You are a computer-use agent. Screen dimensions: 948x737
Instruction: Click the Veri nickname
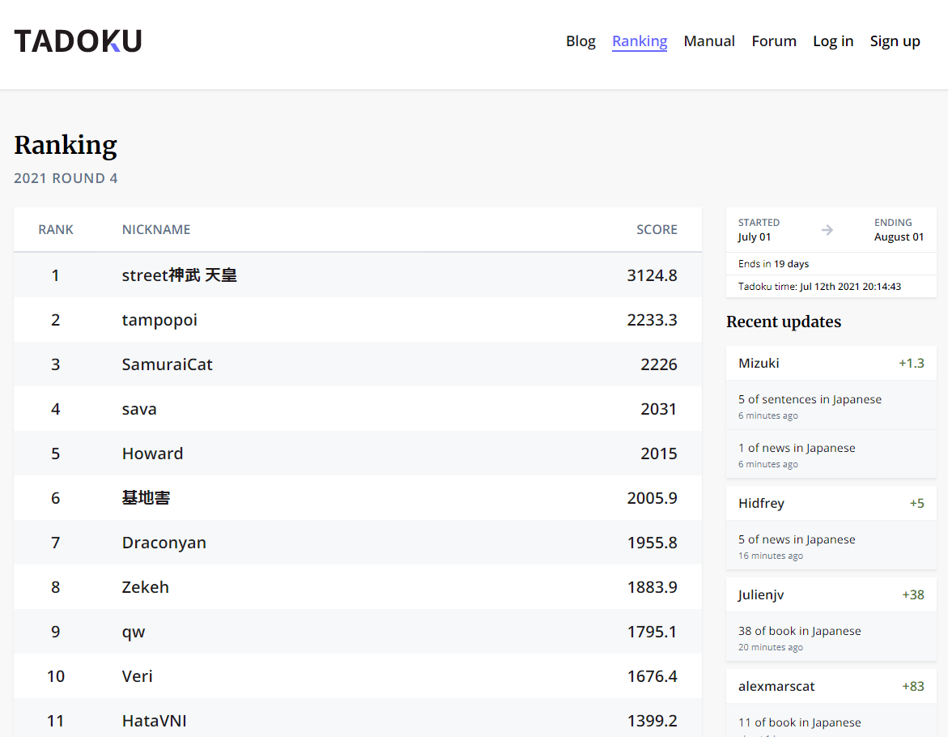137,676
